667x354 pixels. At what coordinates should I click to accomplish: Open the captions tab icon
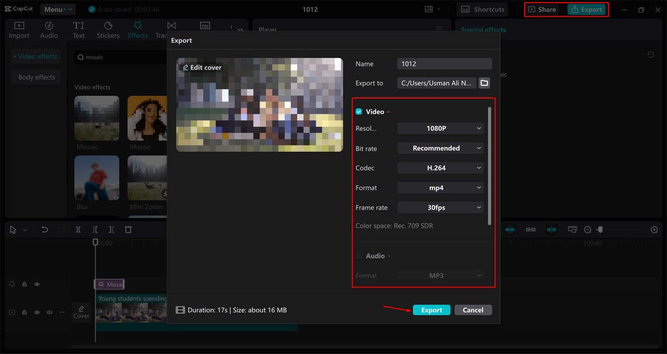(x=205, y=26)
